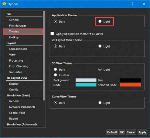The width and height of the screenshot is (150, 138).
Task: Change the cyan Node color swatch
Action: (86, 85)
